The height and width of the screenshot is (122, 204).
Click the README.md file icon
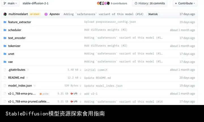(5, 78)
